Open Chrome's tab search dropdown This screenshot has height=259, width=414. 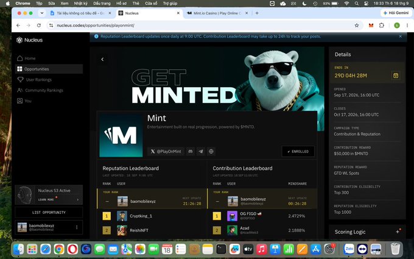coord(42,13)
